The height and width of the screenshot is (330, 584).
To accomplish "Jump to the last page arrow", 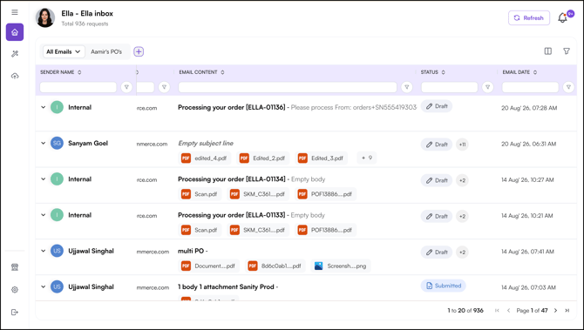I will pyautogui.click(x=567, y=310).
